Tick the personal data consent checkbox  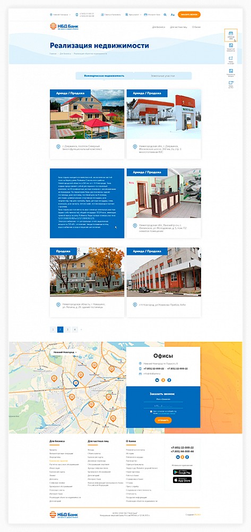[x=152, y=411]
